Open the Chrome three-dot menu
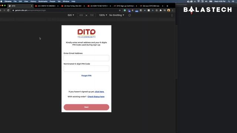This screenshot has width=237, height=133. (x=173, y=10)
